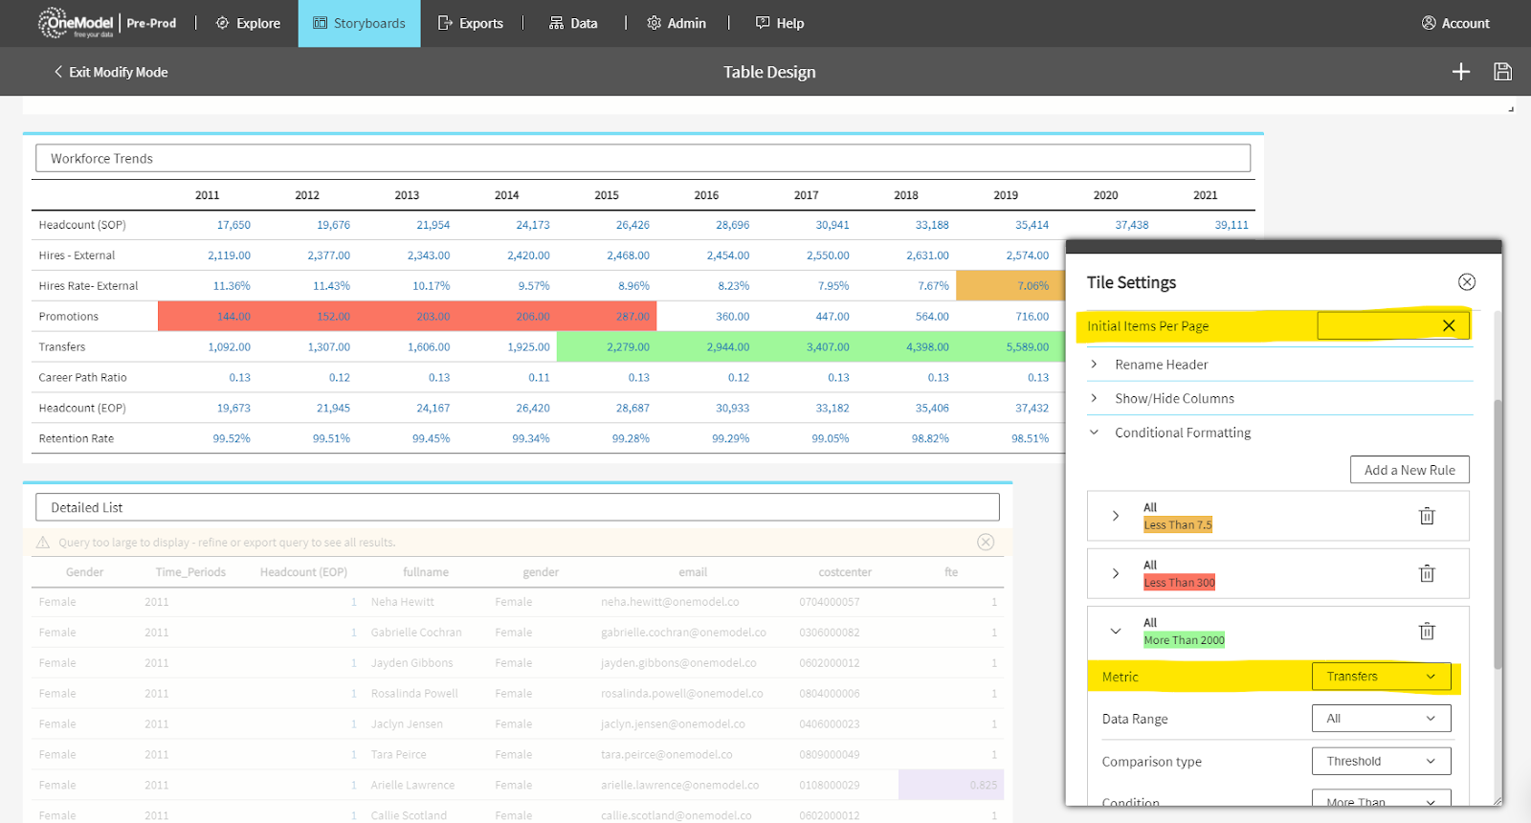
Task: Open the Metric dropdown showing Transfers
Action: (x=1381, y=677)
